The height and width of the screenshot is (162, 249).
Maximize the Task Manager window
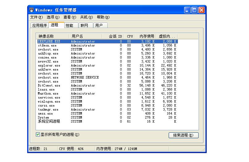[x=194, y=10]
